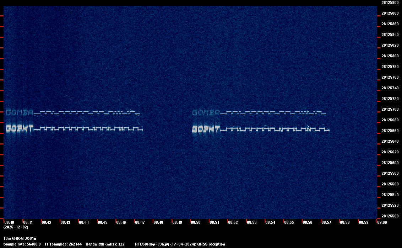Image resolution: width=402 pixels, height=248 pixels.
Task: Click the 28125780 frequency label
Action: (x=390, y=67)
